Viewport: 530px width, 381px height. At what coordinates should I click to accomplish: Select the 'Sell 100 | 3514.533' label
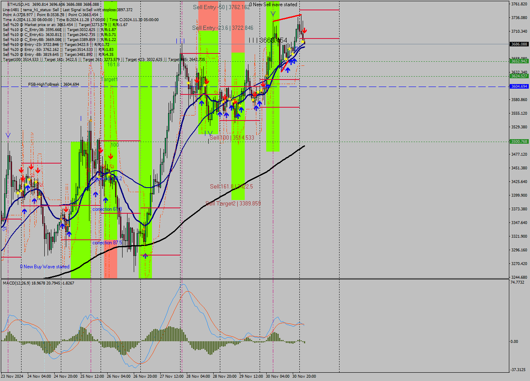click(232, 137)
